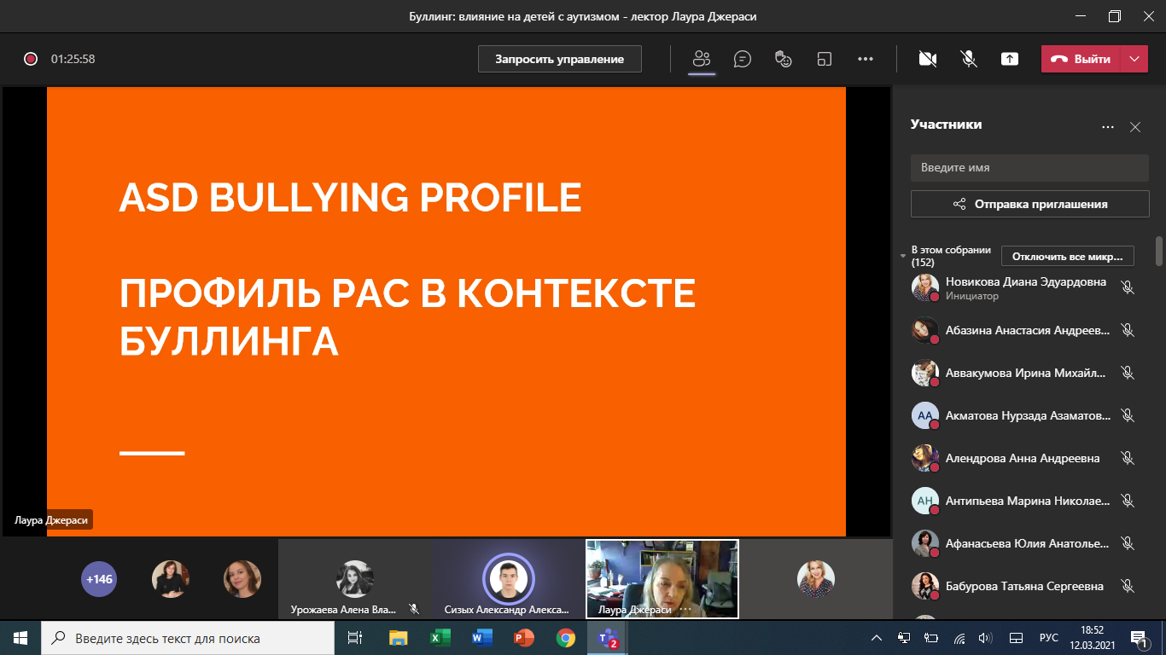This screenshot has width=1166, height=655.
Task: Toggle the show participants panel icon
Action: point(702,59)
